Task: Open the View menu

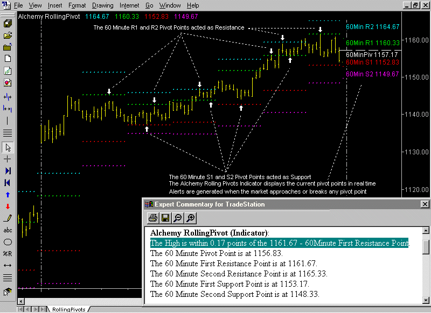Action: tap(35, 5)
